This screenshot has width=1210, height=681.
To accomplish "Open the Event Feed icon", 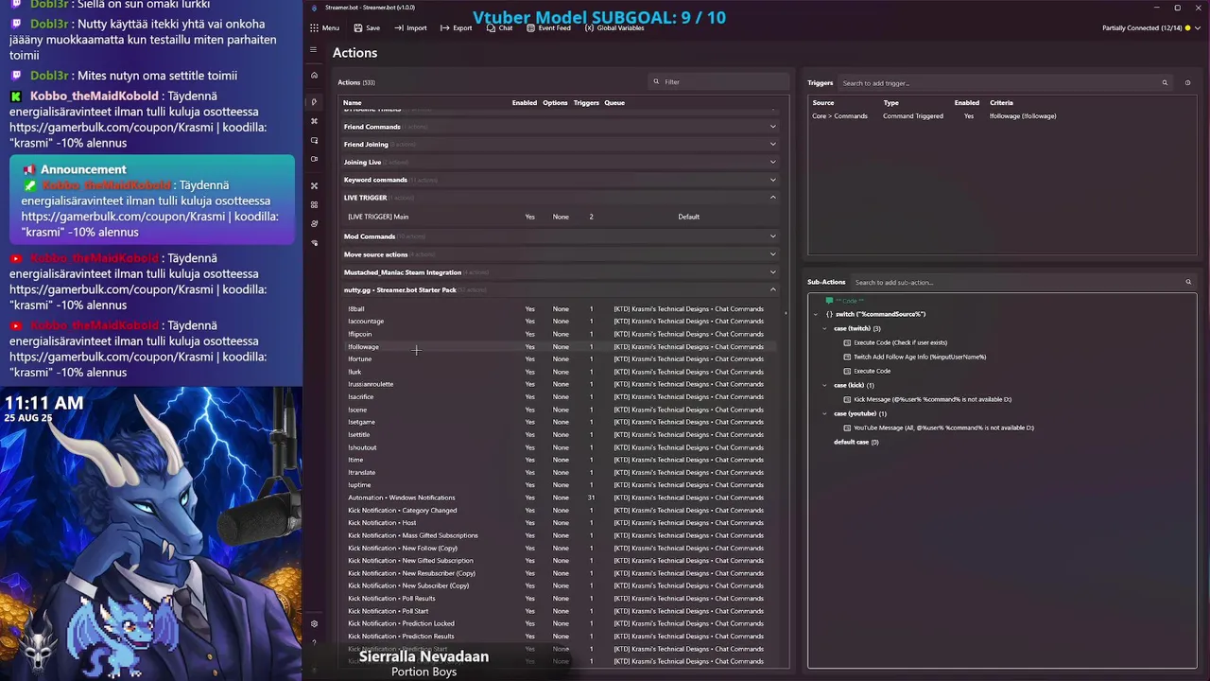I will [x=531, y=27].
